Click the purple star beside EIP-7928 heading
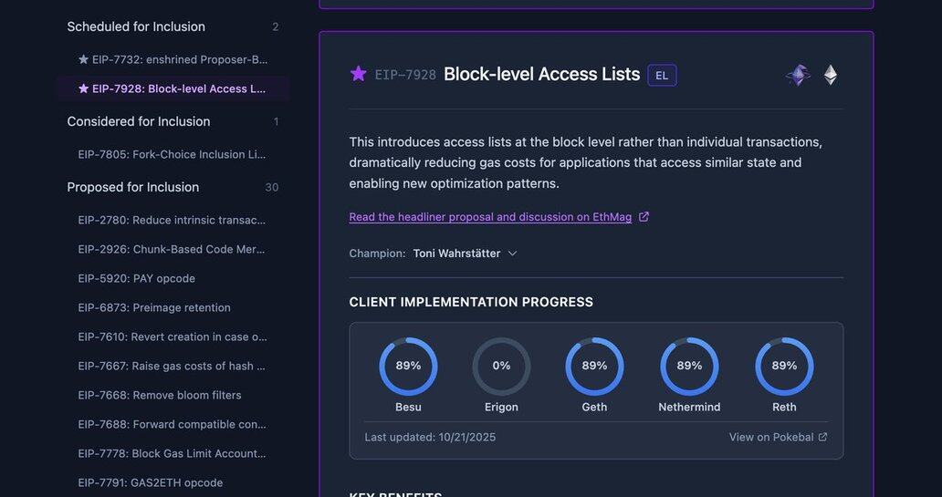 [x=359, y=74]
